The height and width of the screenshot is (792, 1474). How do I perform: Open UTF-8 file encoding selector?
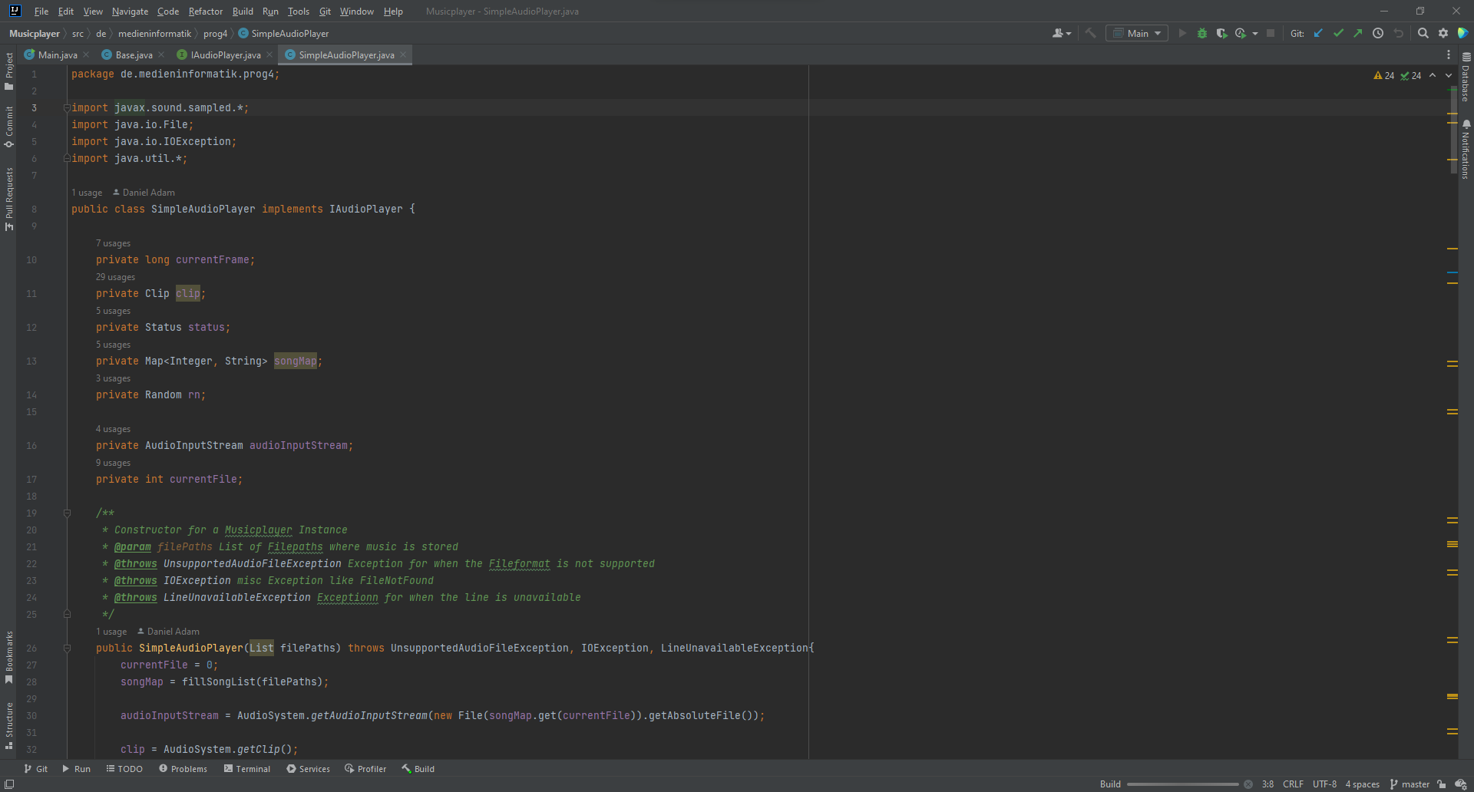pyautogui.click(x=1324, y=784)
